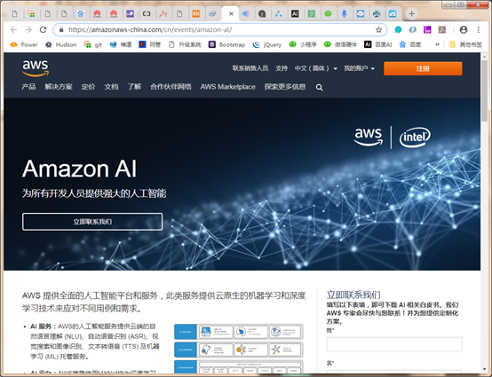Open the Power bookmark
The height and width of the screenshot is (377, 492).
pyautogui.click(x=24, y=45)
